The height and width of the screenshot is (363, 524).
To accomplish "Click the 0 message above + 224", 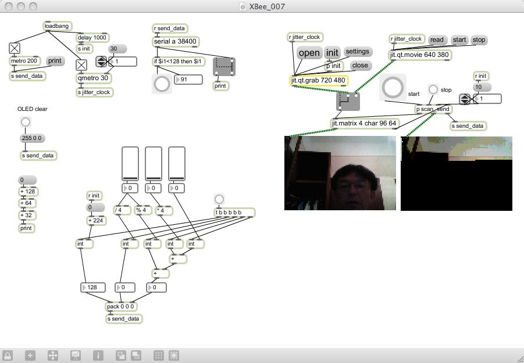I will pyautogui.click(x=95, y=207).
